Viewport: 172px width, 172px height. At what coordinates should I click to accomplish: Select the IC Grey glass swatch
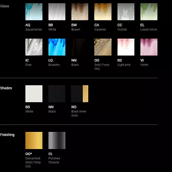34,47
